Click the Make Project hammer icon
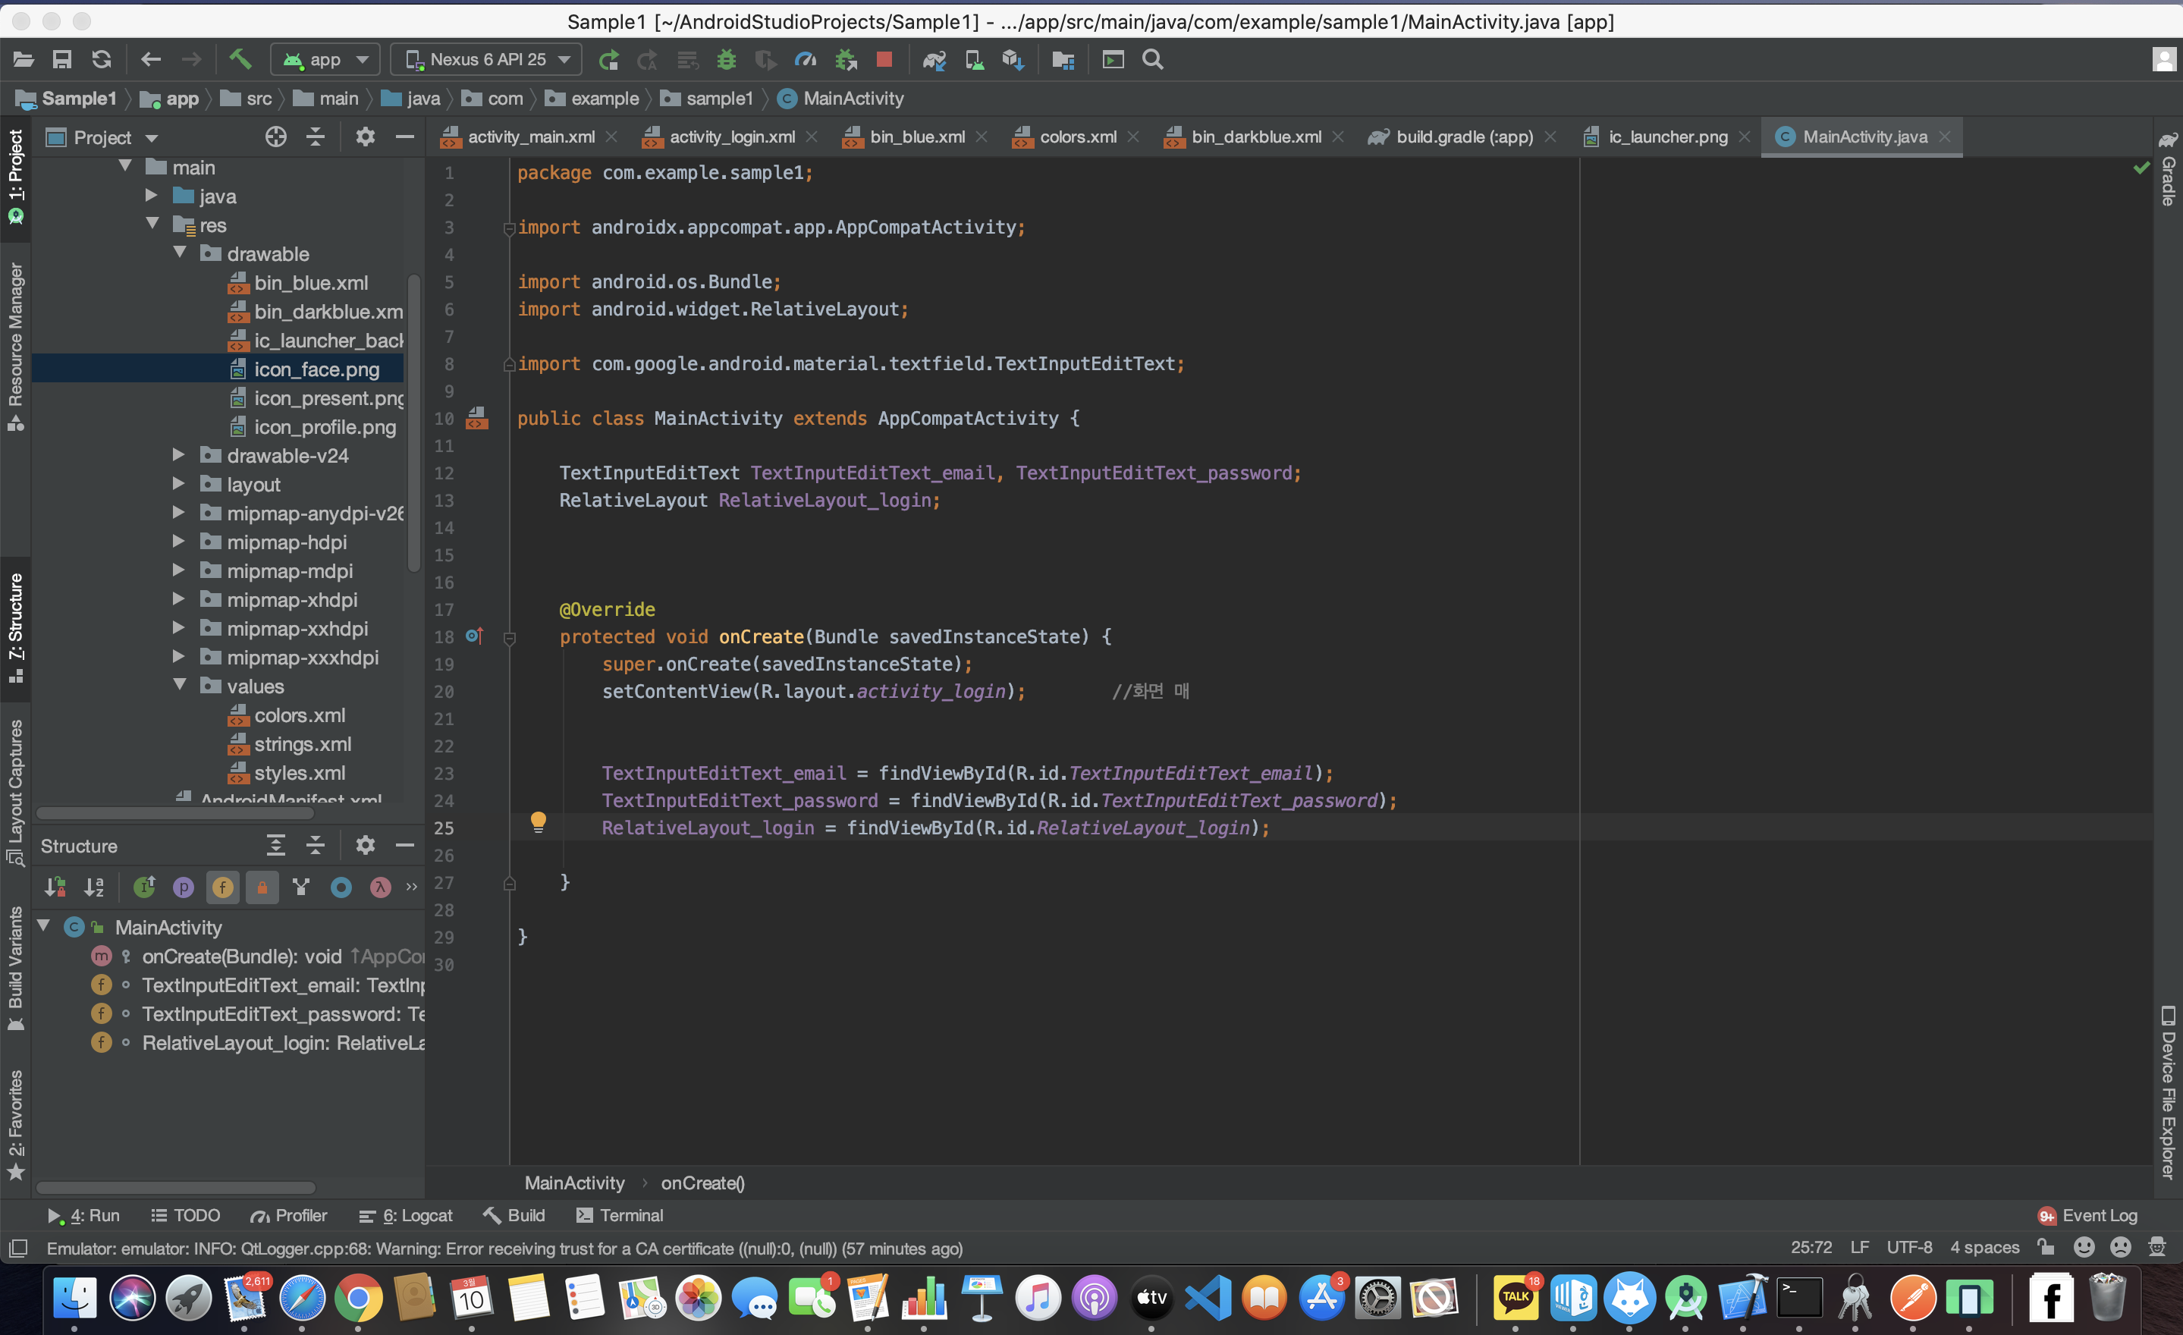This screenshot has height=1335, width=2183. click(x=240, y=59)
